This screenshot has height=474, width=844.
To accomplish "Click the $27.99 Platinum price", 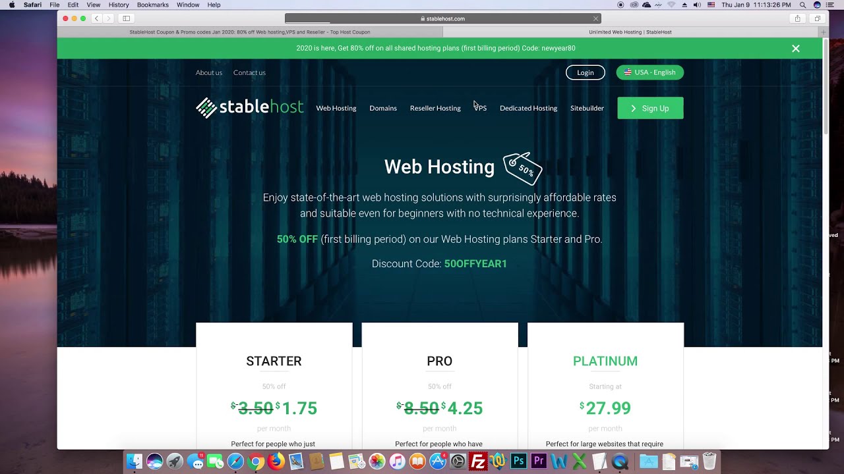I will [605, 408].
